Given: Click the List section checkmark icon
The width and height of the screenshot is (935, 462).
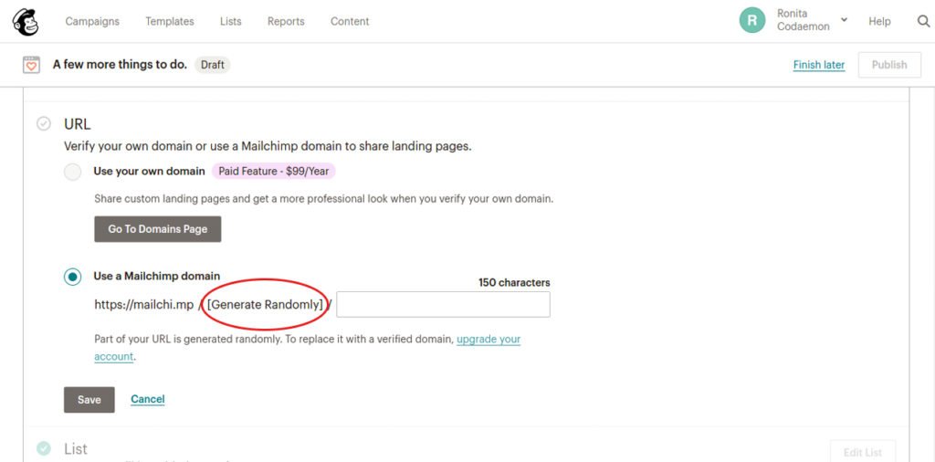Looking at the screenshot, I should 44,448.
